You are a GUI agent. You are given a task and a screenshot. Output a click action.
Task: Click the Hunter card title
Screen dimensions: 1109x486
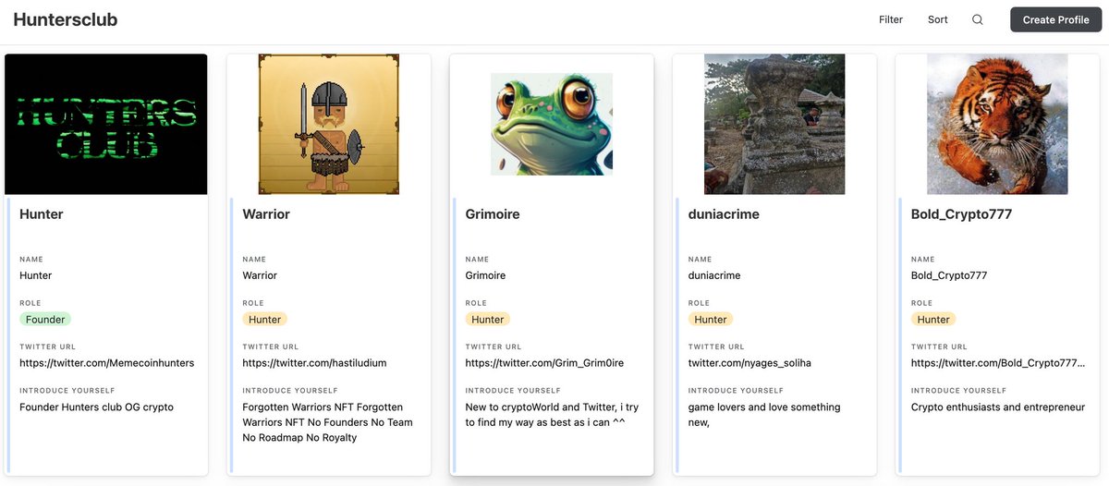(42, 214)
